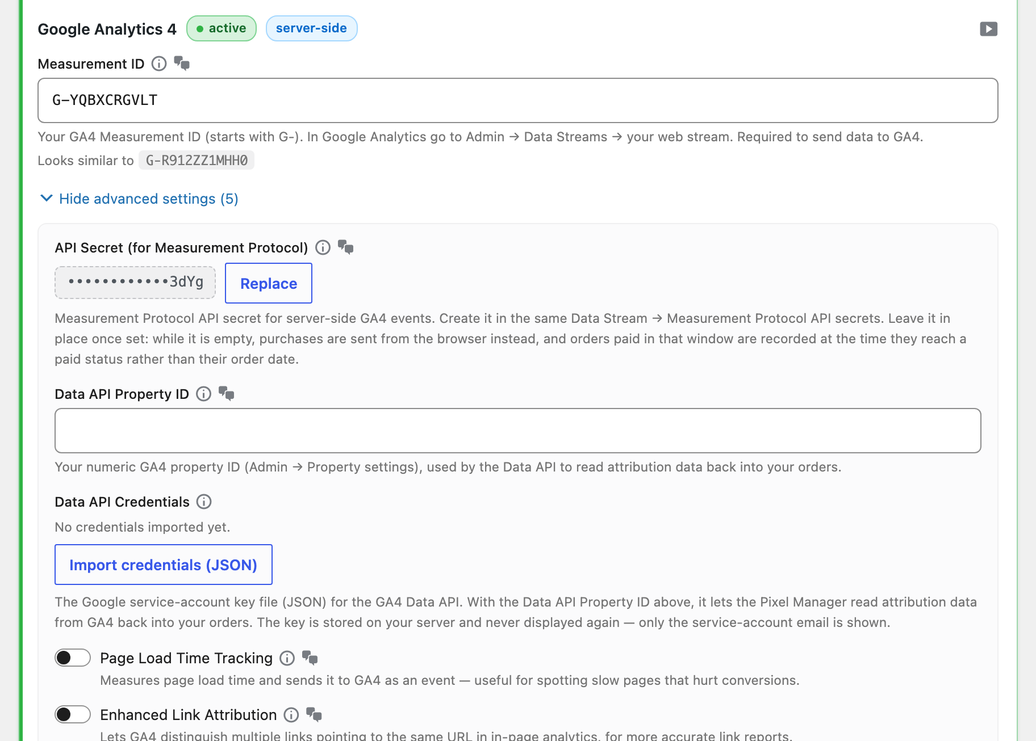Open Page Load Time Tracking chat icon
Screen dimensions: 1036x741
pyautogui.click(x=310, y=658)
